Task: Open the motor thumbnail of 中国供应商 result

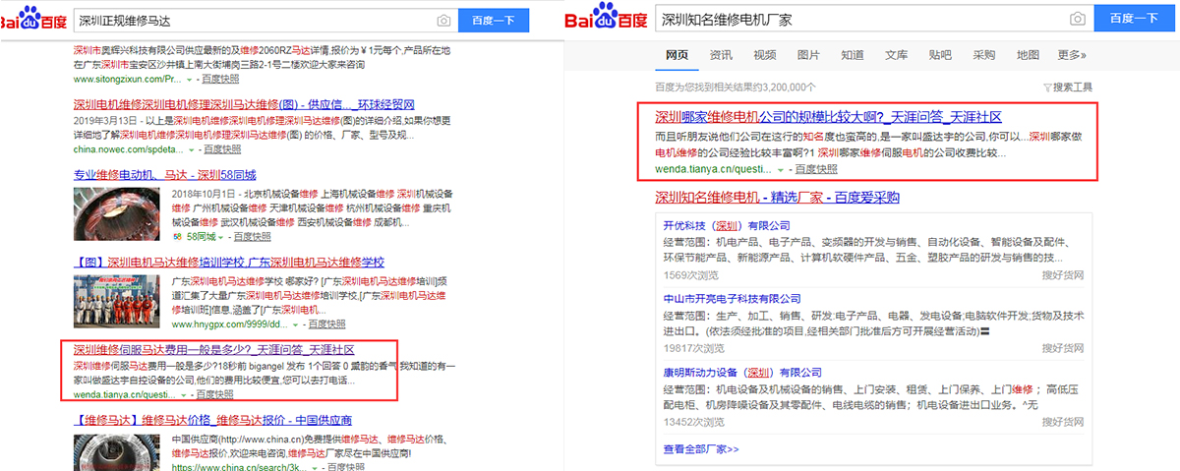Action: pos(119,451)
